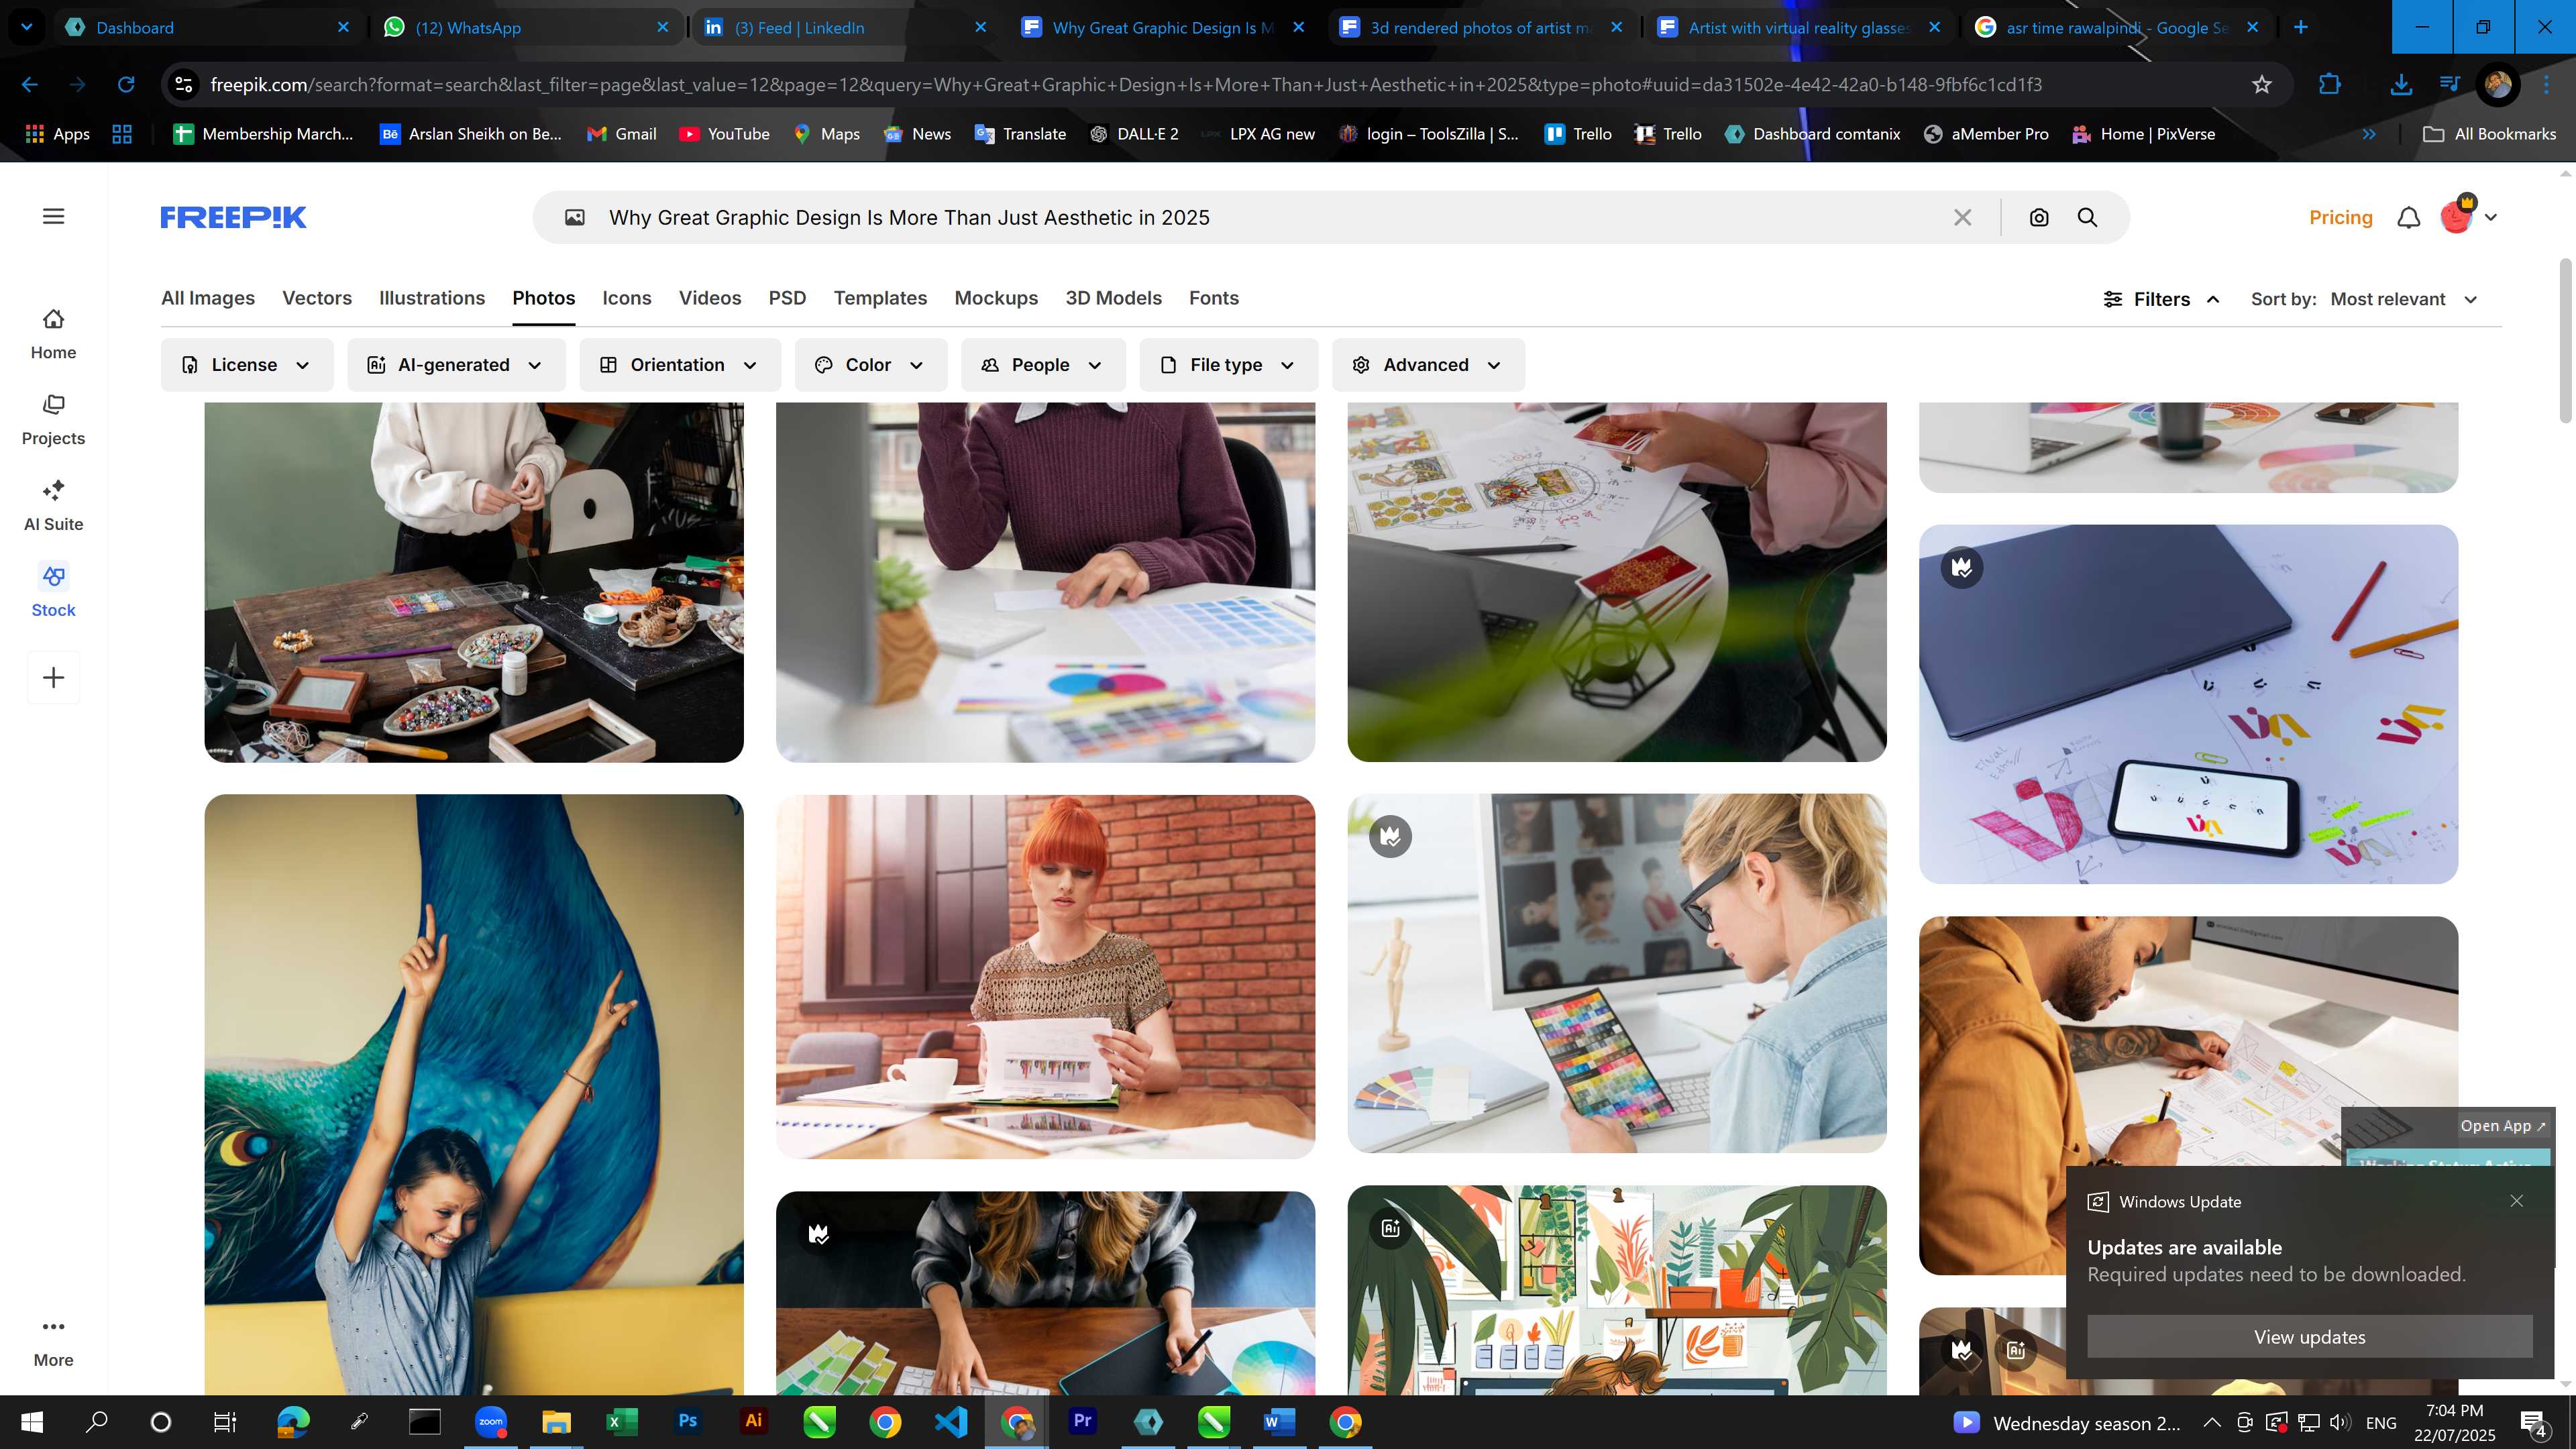Expand the Color filter dropdown

[871, 365]
